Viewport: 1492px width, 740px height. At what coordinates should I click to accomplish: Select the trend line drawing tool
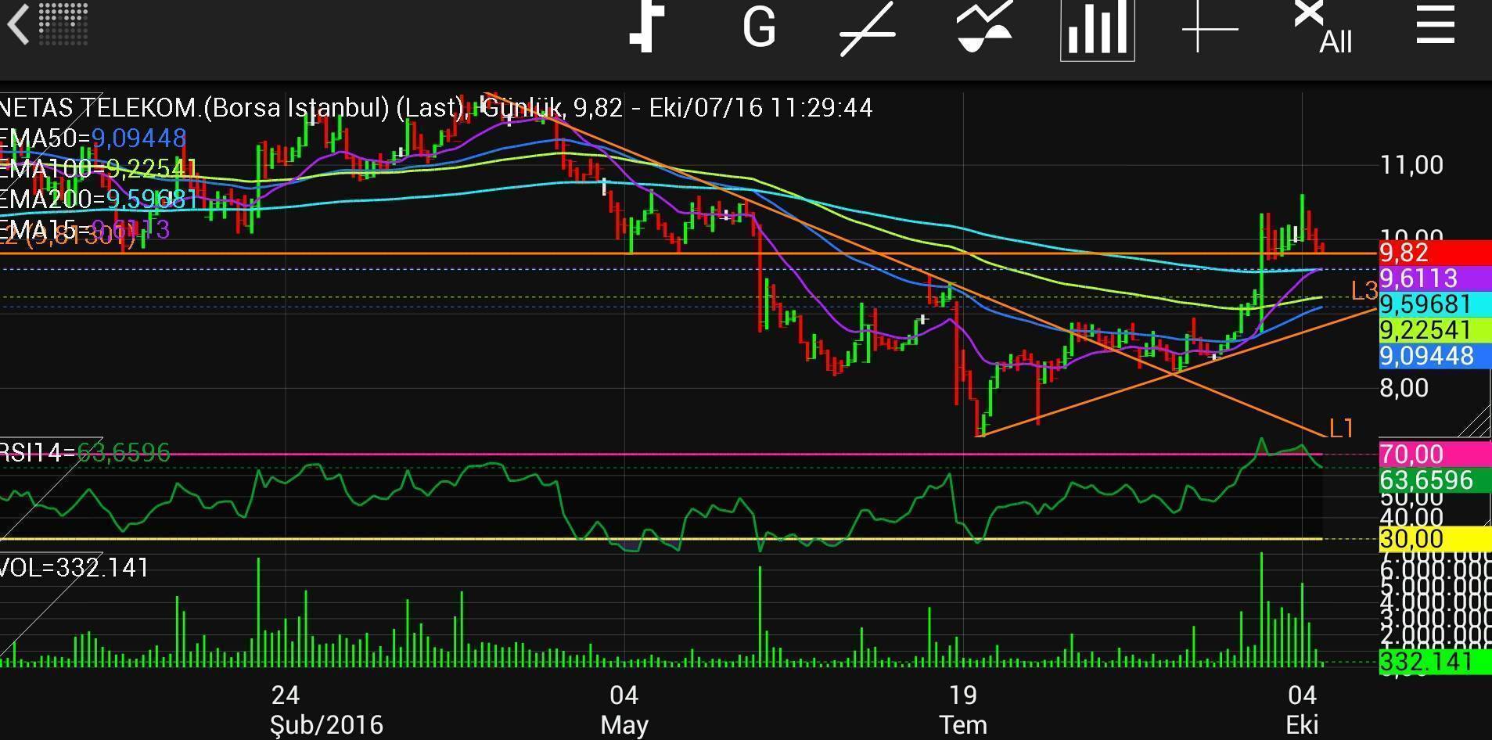tap(867, 30)
